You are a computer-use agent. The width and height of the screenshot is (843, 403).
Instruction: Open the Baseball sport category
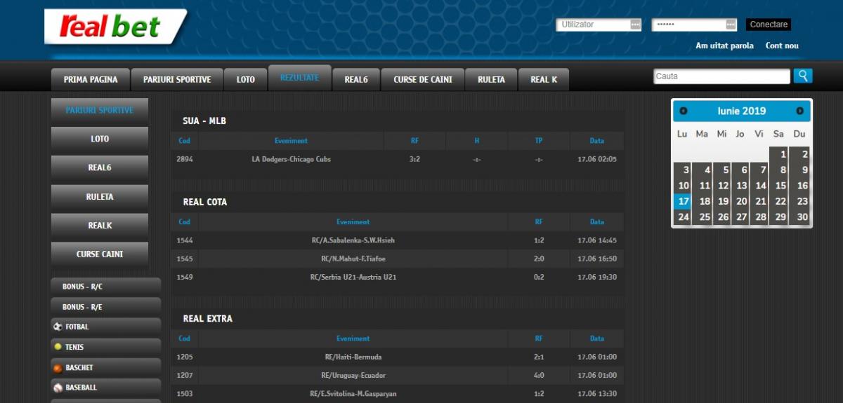pos(106,388)
